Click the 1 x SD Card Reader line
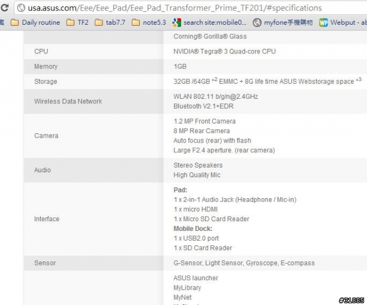Screen dimensions: 367x305 click(x=203, y=248)
